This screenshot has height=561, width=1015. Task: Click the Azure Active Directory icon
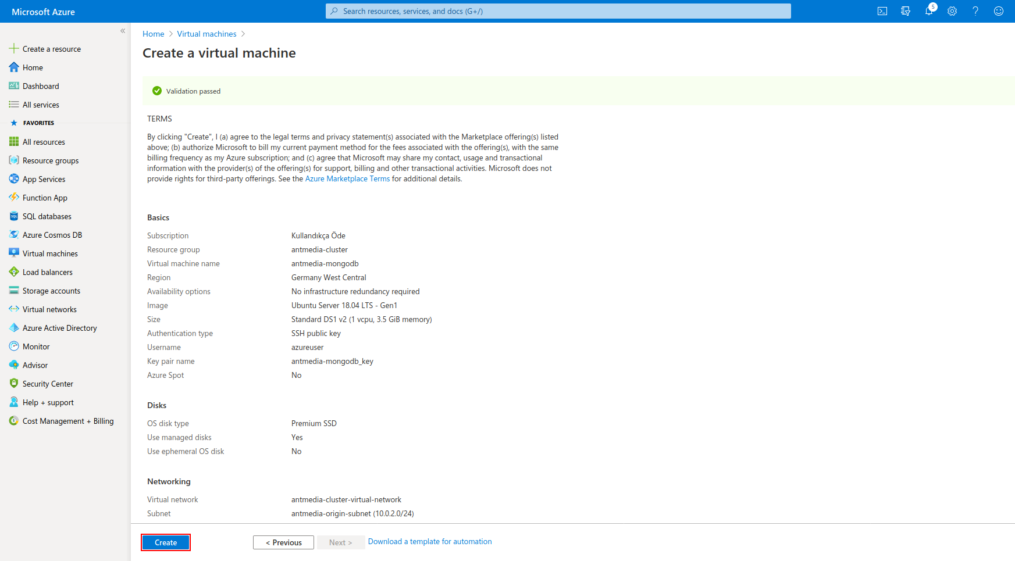click(x=14, y=328)
